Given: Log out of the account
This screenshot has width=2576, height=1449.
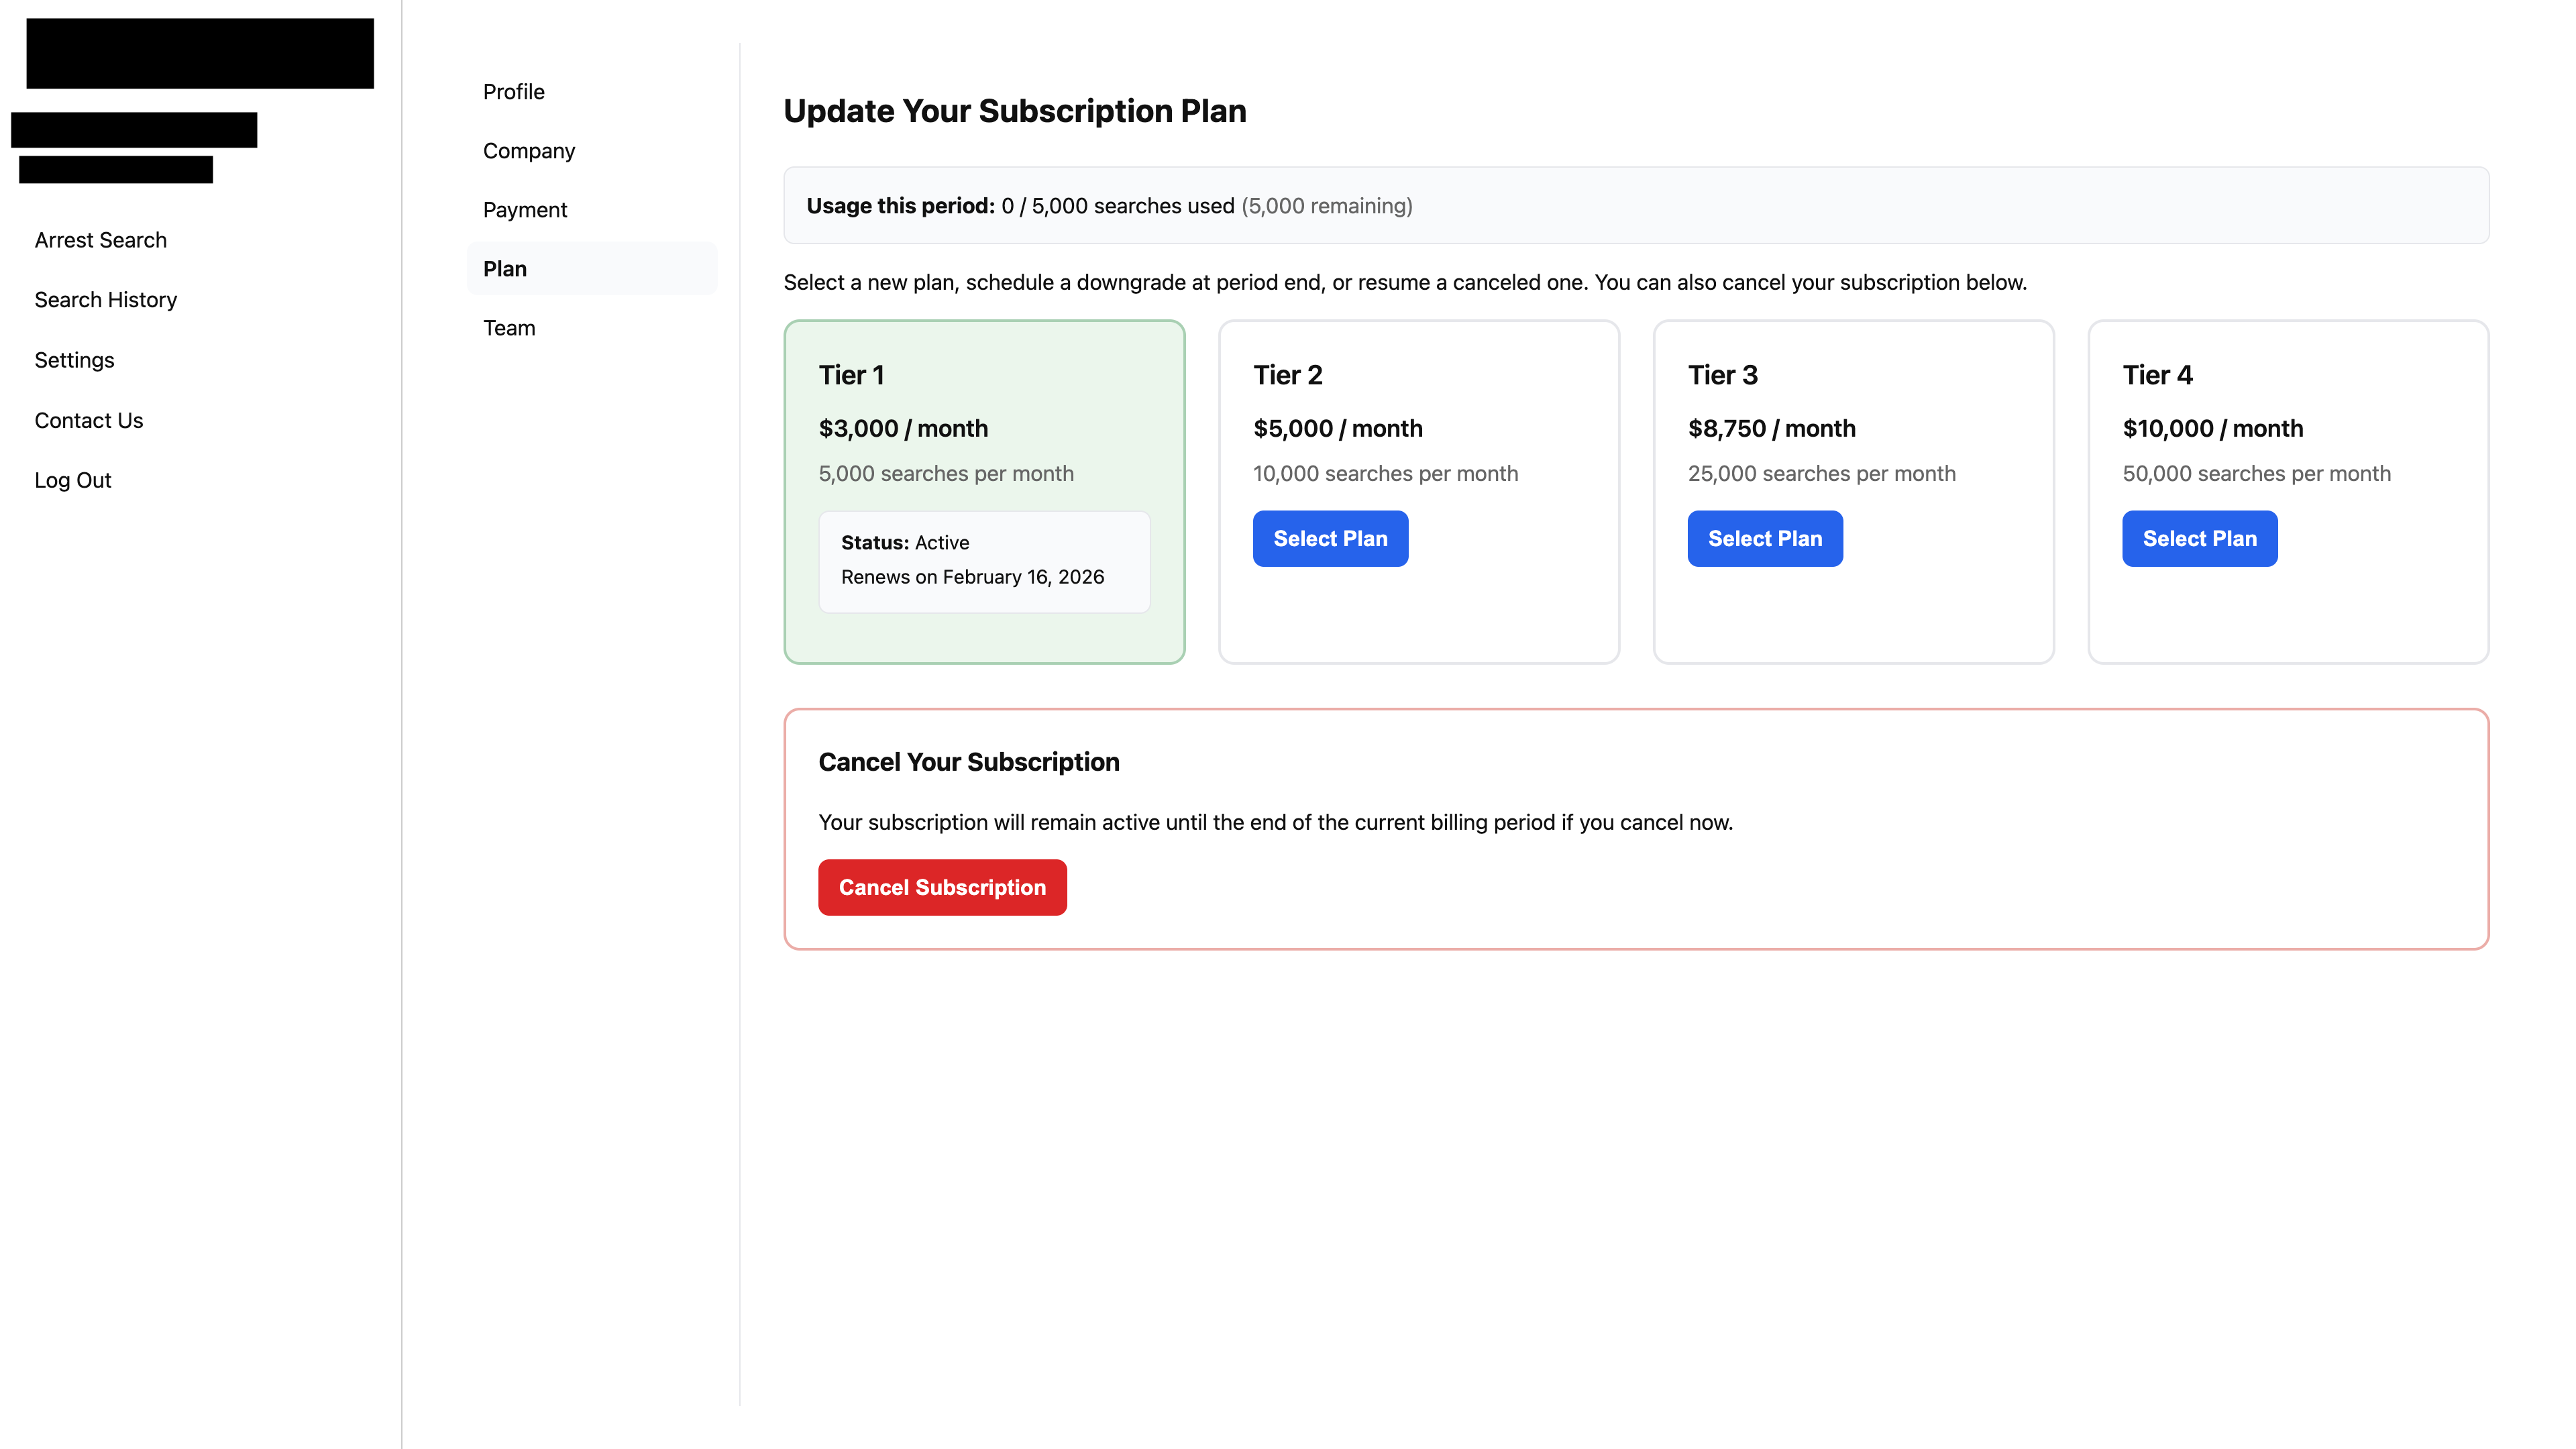Looking at the screenshot, I should pos(72,479).
